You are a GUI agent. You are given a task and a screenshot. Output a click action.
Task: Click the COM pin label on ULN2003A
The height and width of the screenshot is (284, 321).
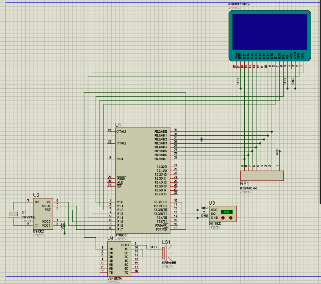coord(125,245)
